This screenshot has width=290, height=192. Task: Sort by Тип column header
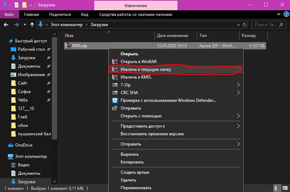pos(218,36)
